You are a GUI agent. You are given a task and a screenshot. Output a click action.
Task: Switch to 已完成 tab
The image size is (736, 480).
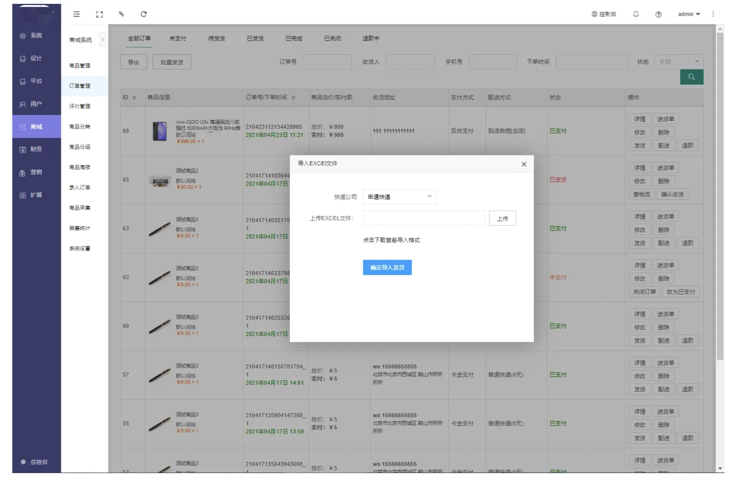tap(294, 38)
